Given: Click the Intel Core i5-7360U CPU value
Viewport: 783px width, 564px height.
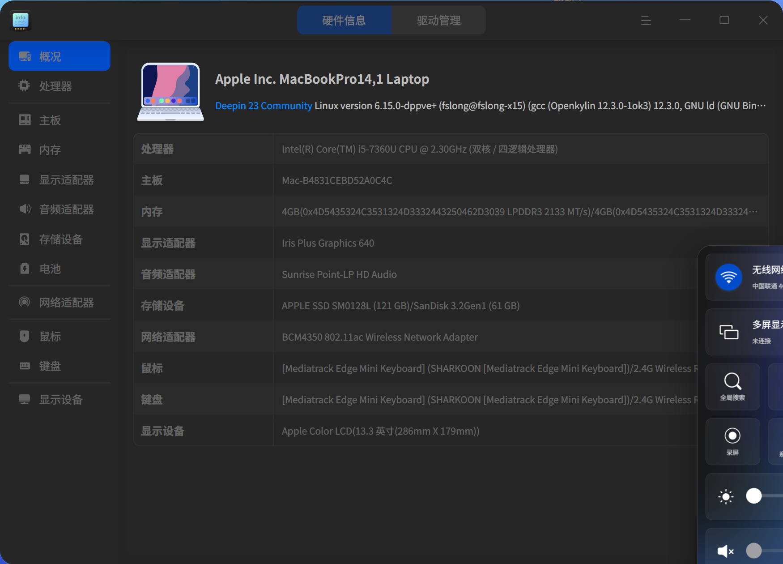Looking at the screenshot, I should tap(420, 149).
